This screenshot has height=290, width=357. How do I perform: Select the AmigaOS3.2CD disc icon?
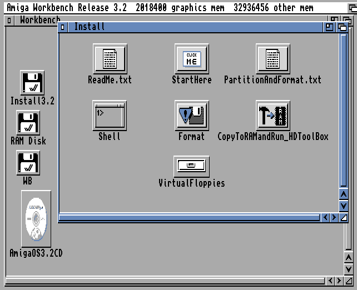[36, 219]
